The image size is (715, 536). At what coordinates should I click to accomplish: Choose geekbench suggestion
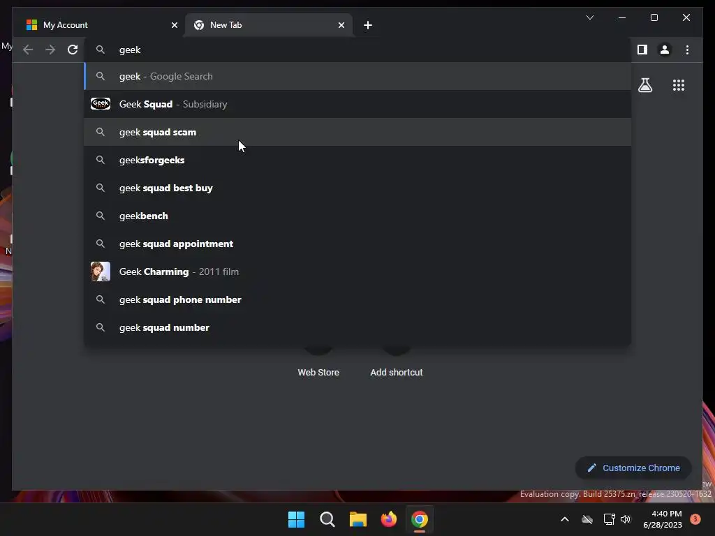click(358, 216)
